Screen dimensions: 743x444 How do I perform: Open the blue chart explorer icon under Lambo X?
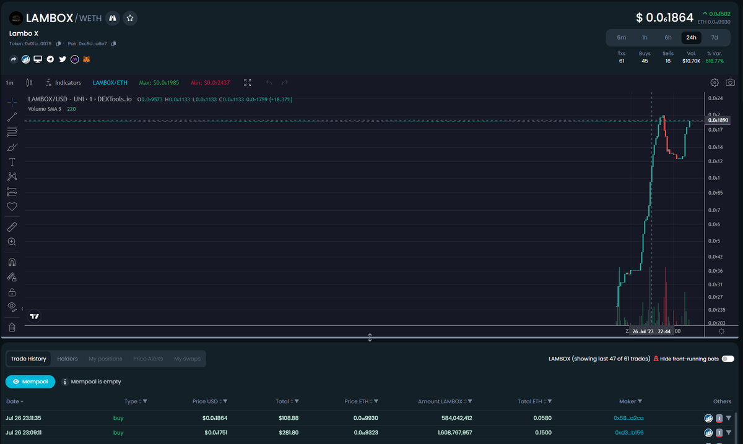tap(25, 59)
